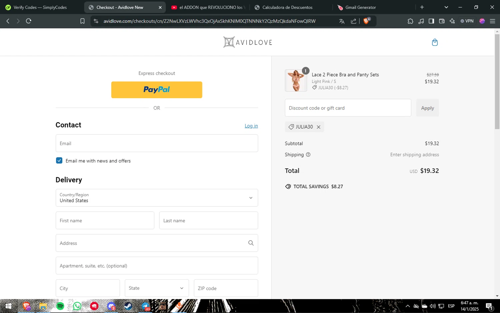The width and height of the screenshot is (500, 313).
Task: Open the shopping cart bag icon
Action: point(435,42)
